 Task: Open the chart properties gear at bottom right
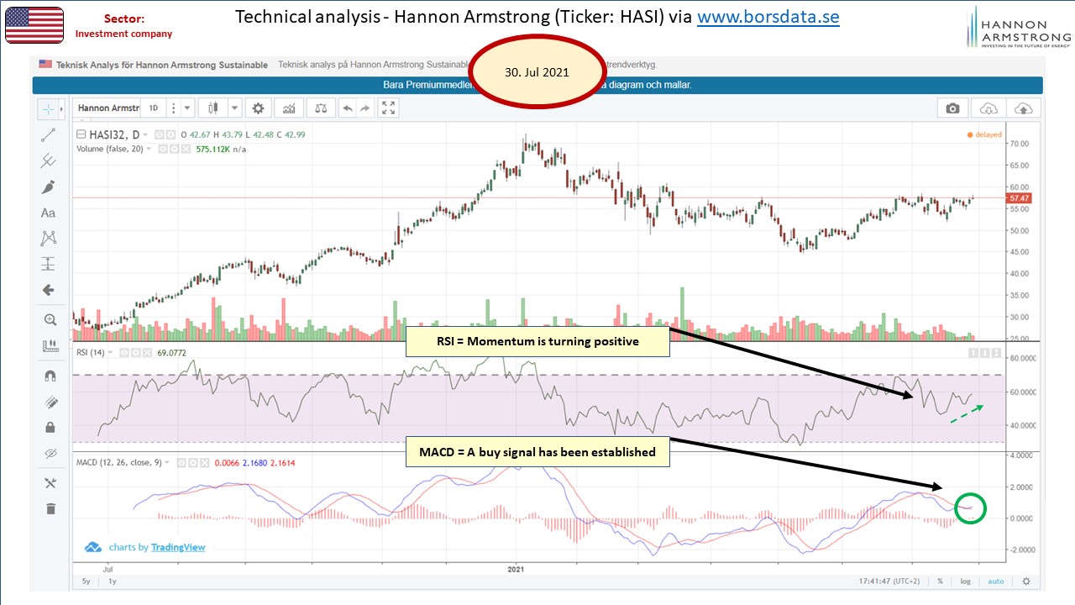click(1025, 581)
